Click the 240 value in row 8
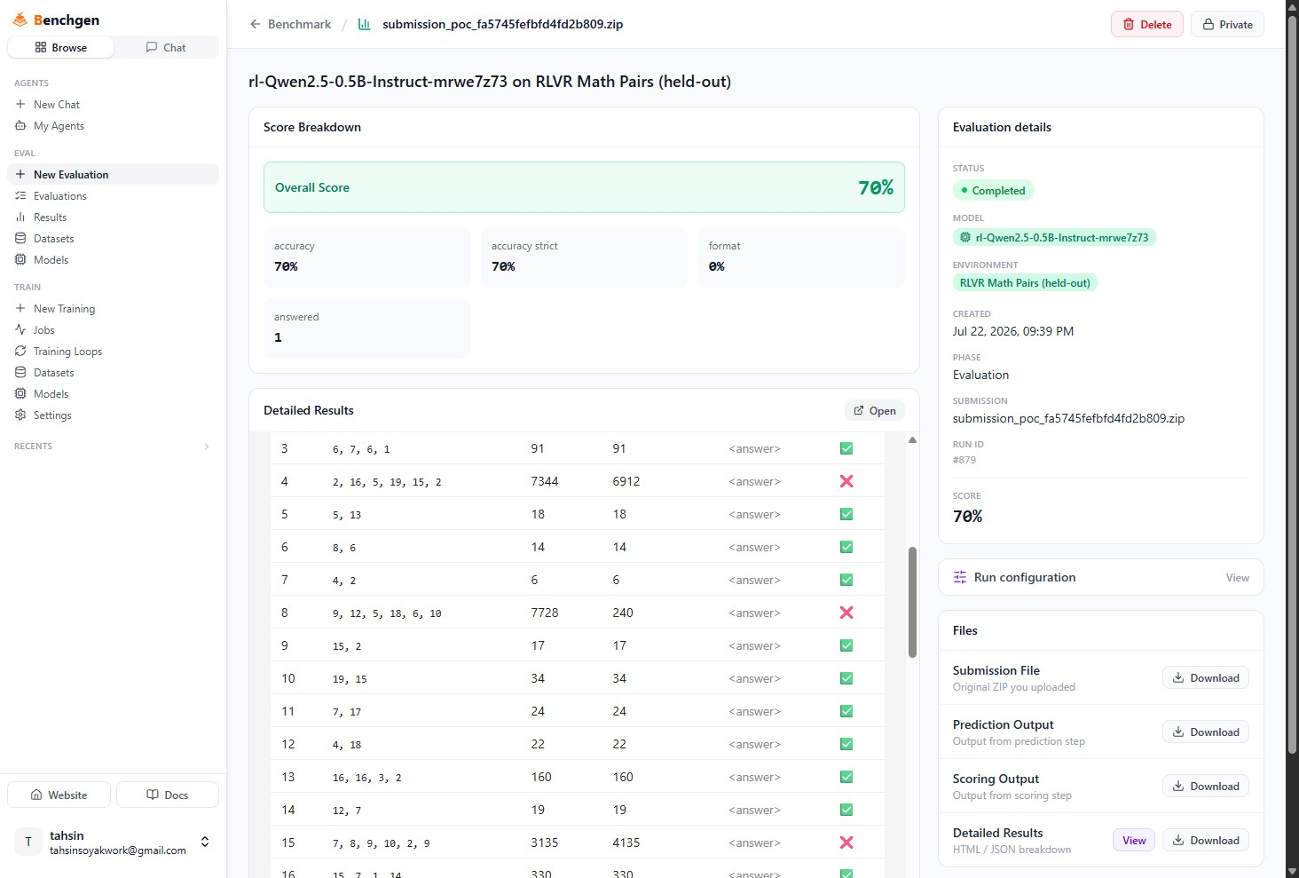This screenshot has width=1299, height=878. pos(623,613)
